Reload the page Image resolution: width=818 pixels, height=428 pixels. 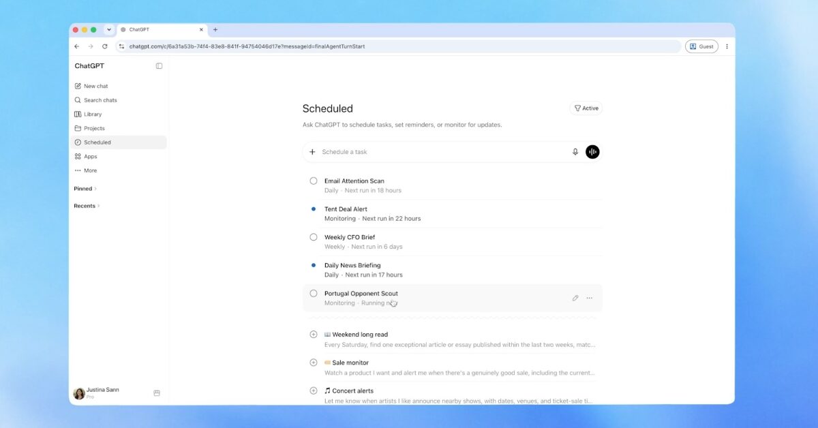105,46
